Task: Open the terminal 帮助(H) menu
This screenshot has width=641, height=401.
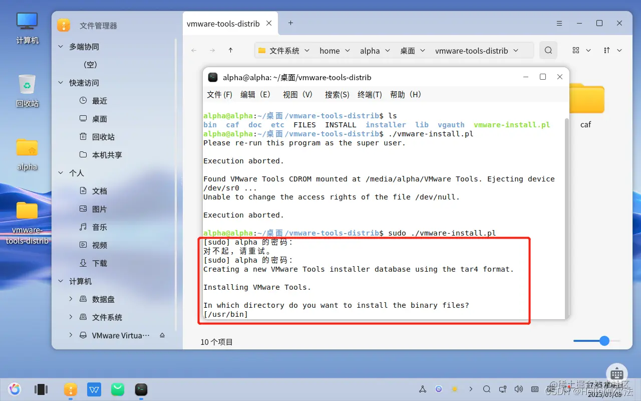Action: [406, 94]
